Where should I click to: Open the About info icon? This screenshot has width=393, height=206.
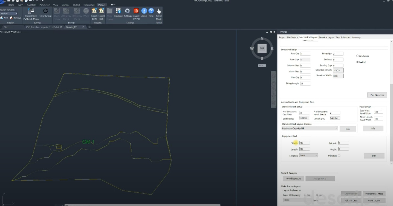tap(144, 11)
